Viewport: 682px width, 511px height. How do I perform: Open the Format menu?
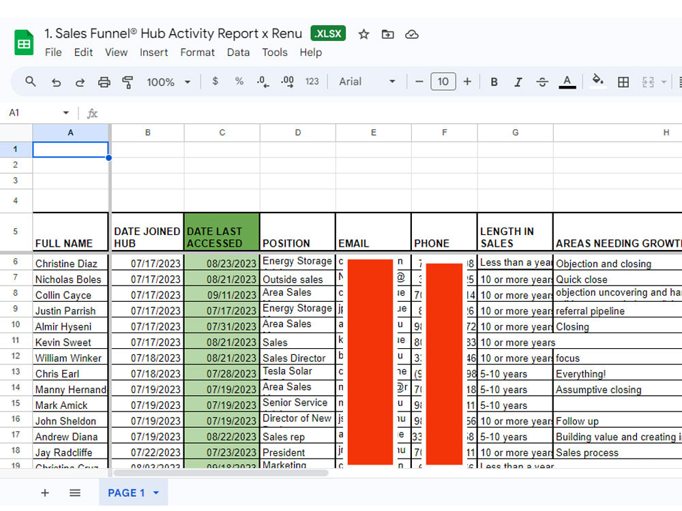198,52
